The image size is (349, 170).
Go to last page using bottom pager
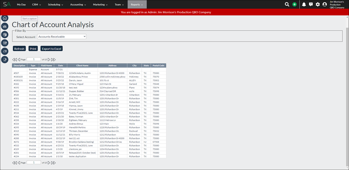[53, 162]
